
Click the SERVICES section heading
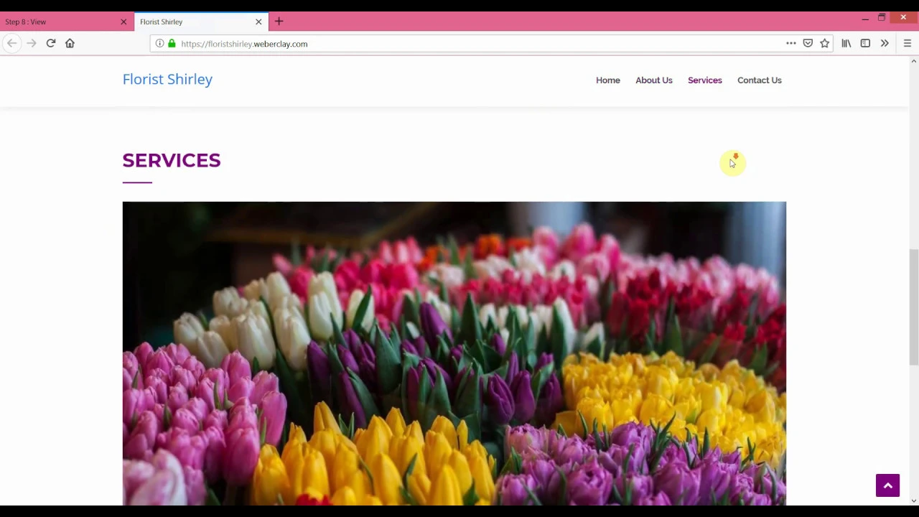(172, 160)
